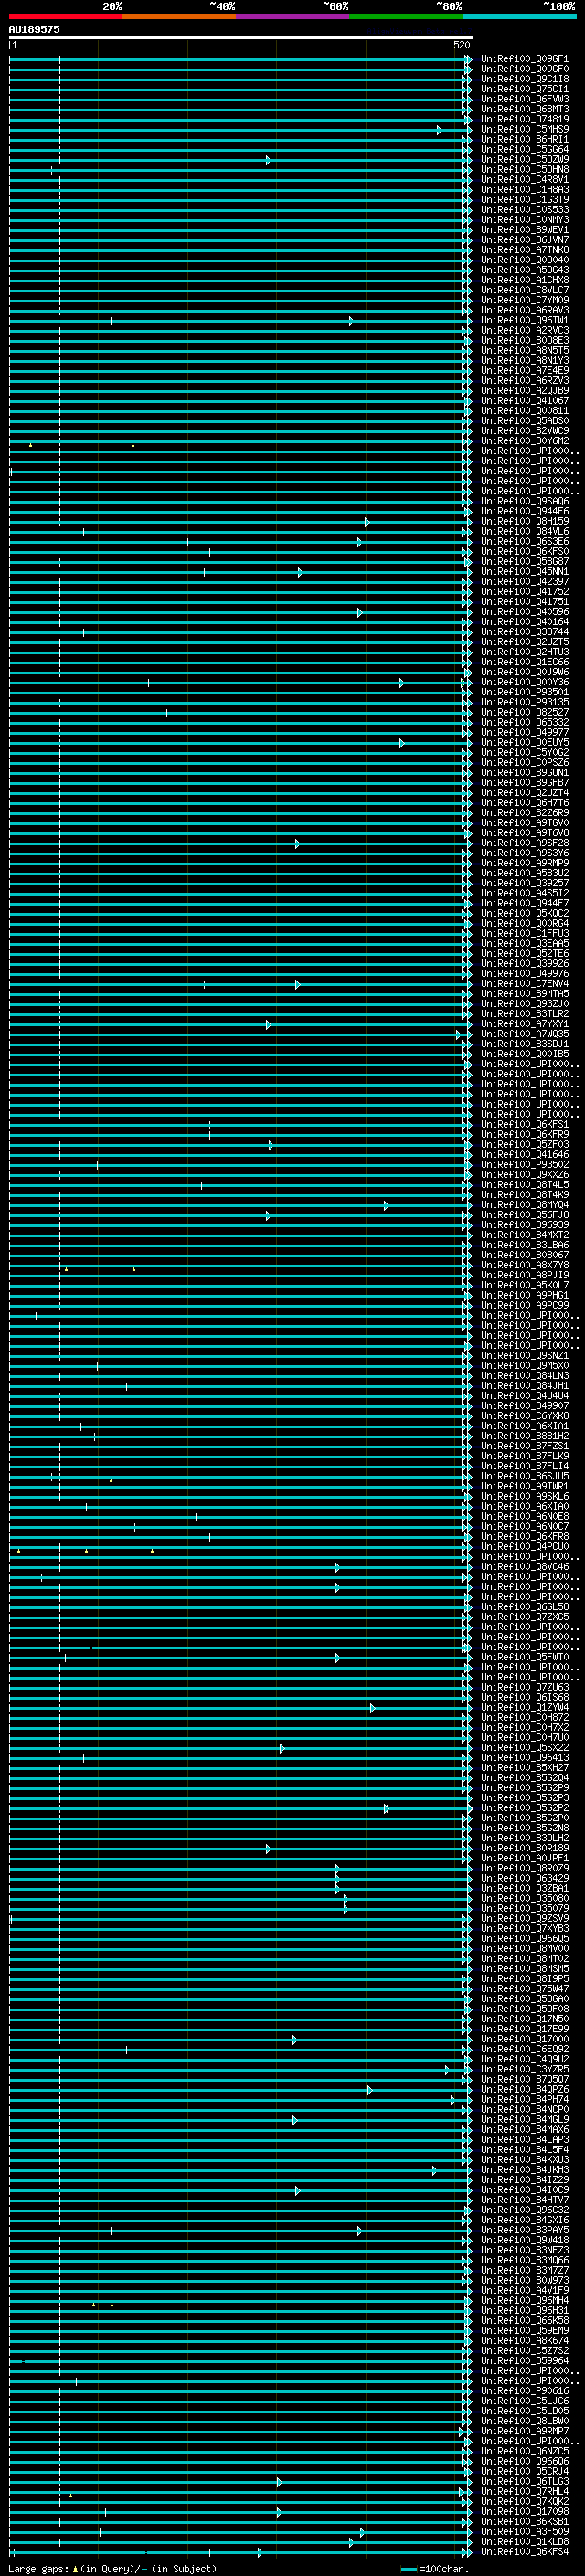Click the 520 query length label
Image resolution: width=585 pixels, height=2576 pixels.
tap(461, 46)
